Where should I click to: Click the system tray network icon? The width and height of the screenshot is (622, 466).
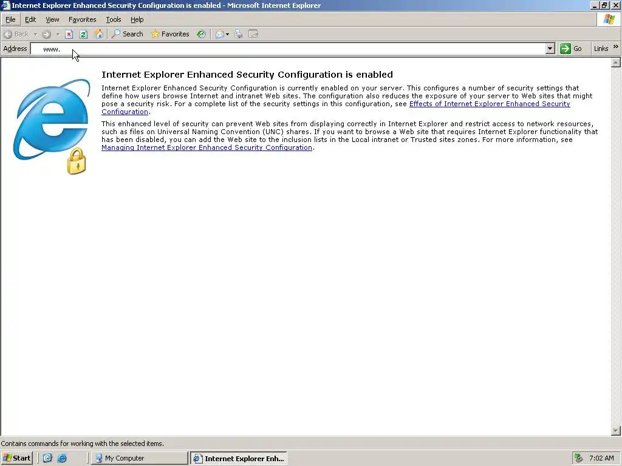tap(579, 458)
